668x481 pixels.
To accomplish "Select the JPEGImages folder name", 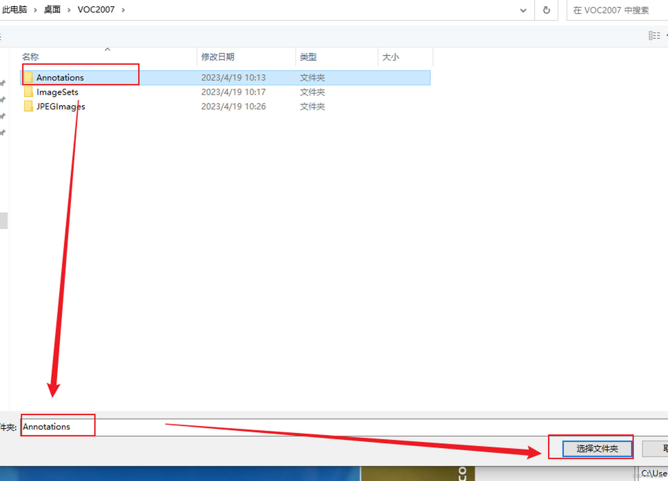I will (x=61, y=106).
